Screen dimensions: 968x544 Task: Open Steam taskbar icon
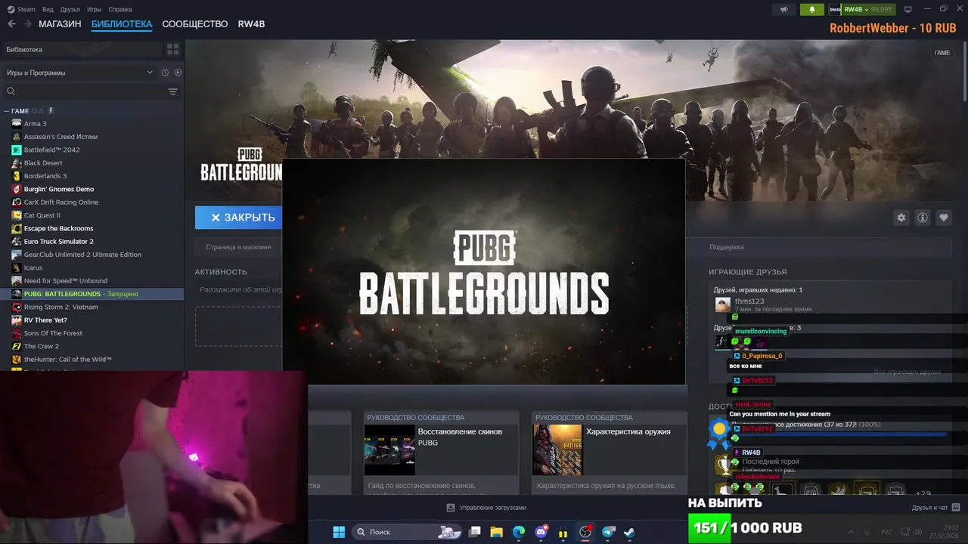point(629,532)
